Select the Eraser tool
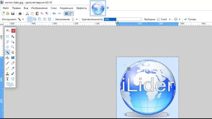Image resolution: width=212 pixels, height=119 pixels. (13, 63)
